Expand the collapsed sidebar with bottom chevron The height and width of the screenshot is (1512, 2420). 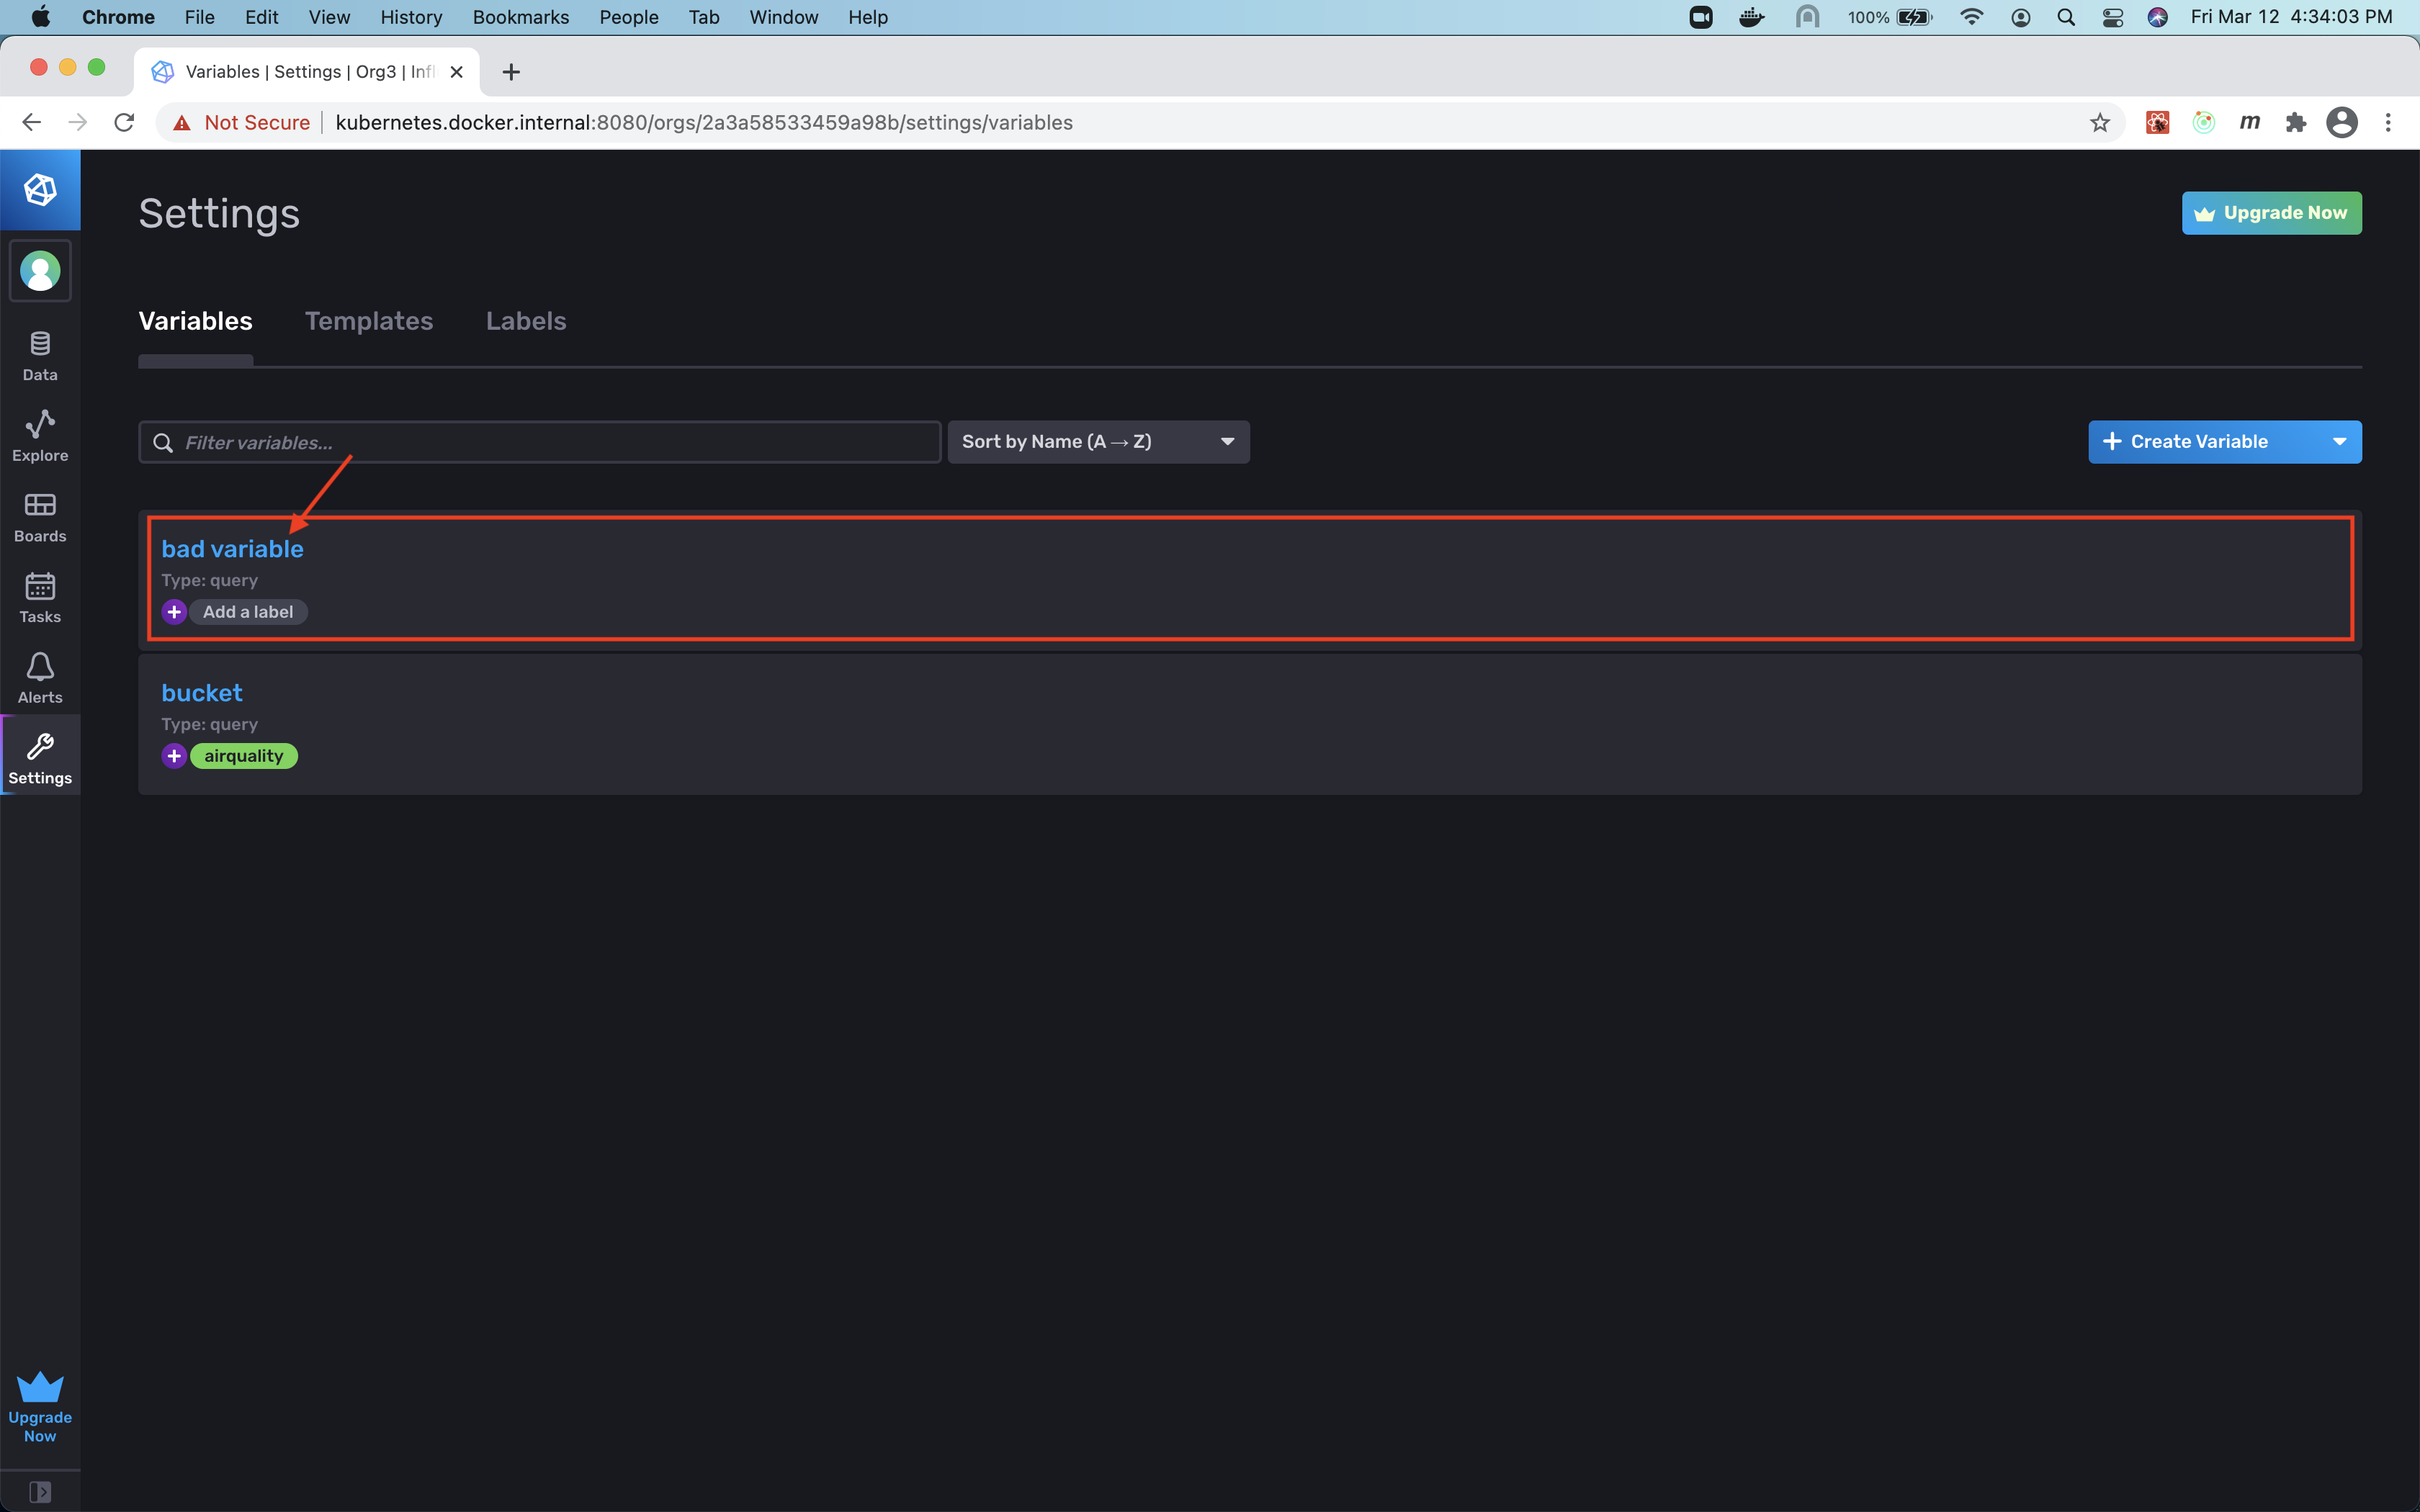tap(40, 1491)
